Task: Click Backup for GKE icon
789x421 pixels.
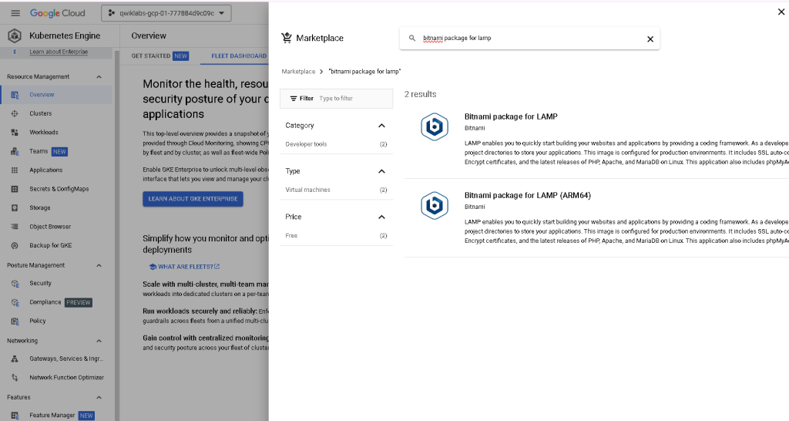Action: coord(15,246)
